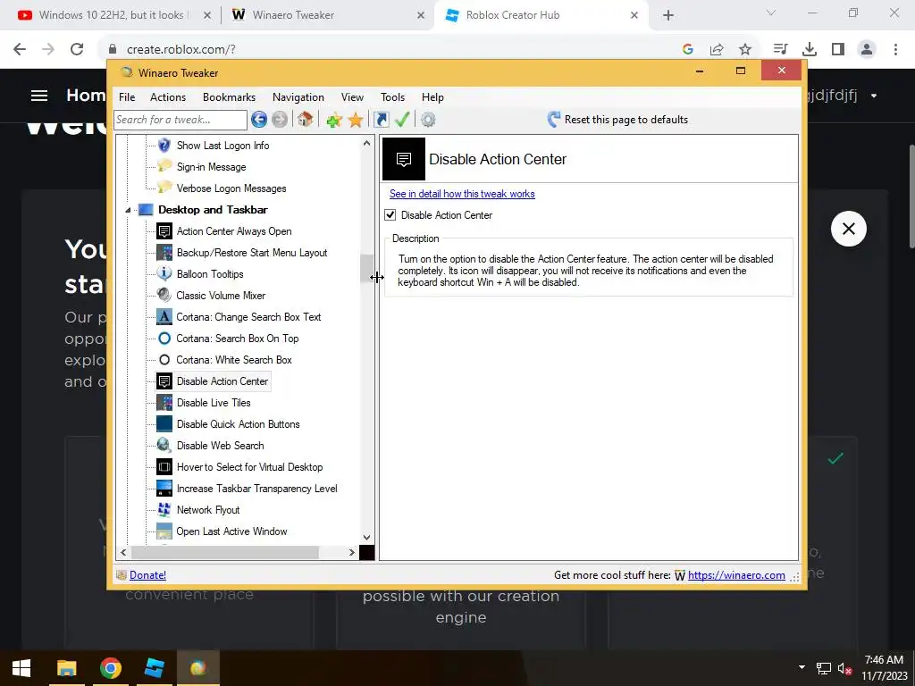Click the Disable Web Search globe icon

tap(164, 445)
